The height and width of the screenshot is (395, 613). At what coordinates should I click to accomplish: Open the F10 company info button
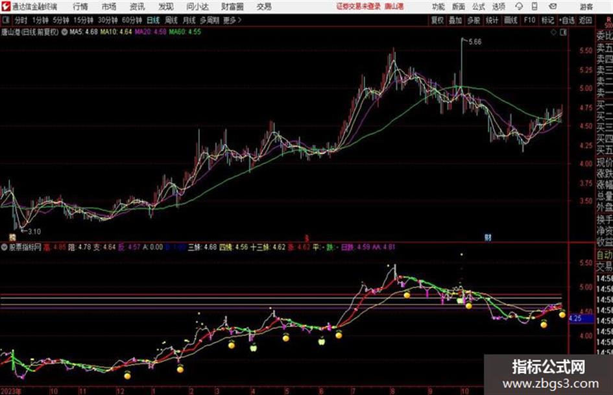pyautogui.click(x=529, y=20)
